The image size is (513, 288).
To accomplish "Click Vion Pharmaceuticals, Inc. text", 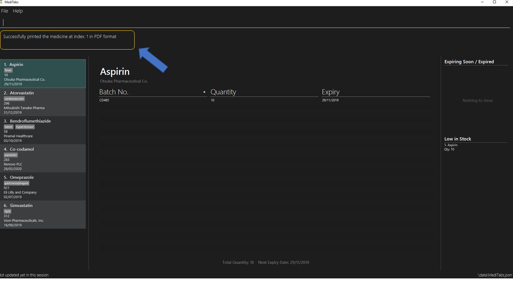I will coord(24,220).
